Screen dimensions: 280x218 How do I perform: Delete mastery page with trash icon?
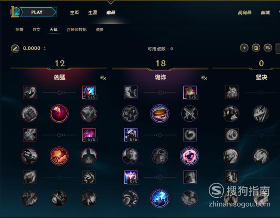coord(256,48)
